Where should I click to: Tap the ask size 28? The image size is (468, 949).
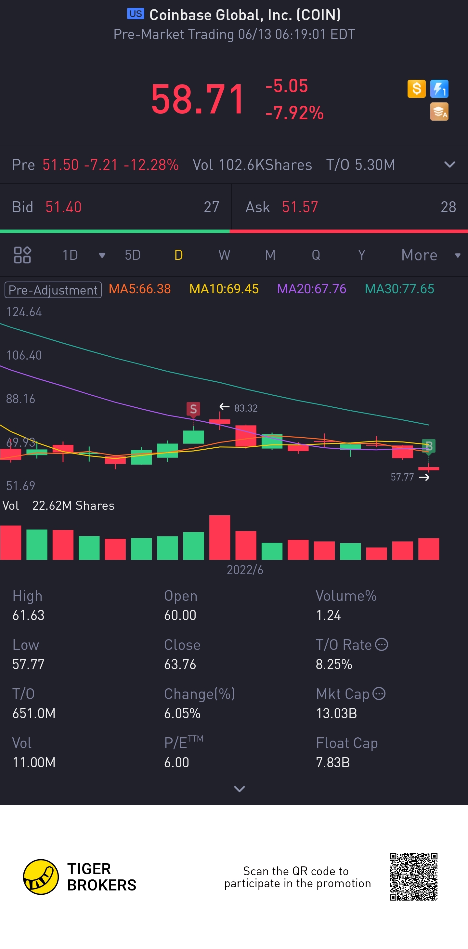coord(448,207)
